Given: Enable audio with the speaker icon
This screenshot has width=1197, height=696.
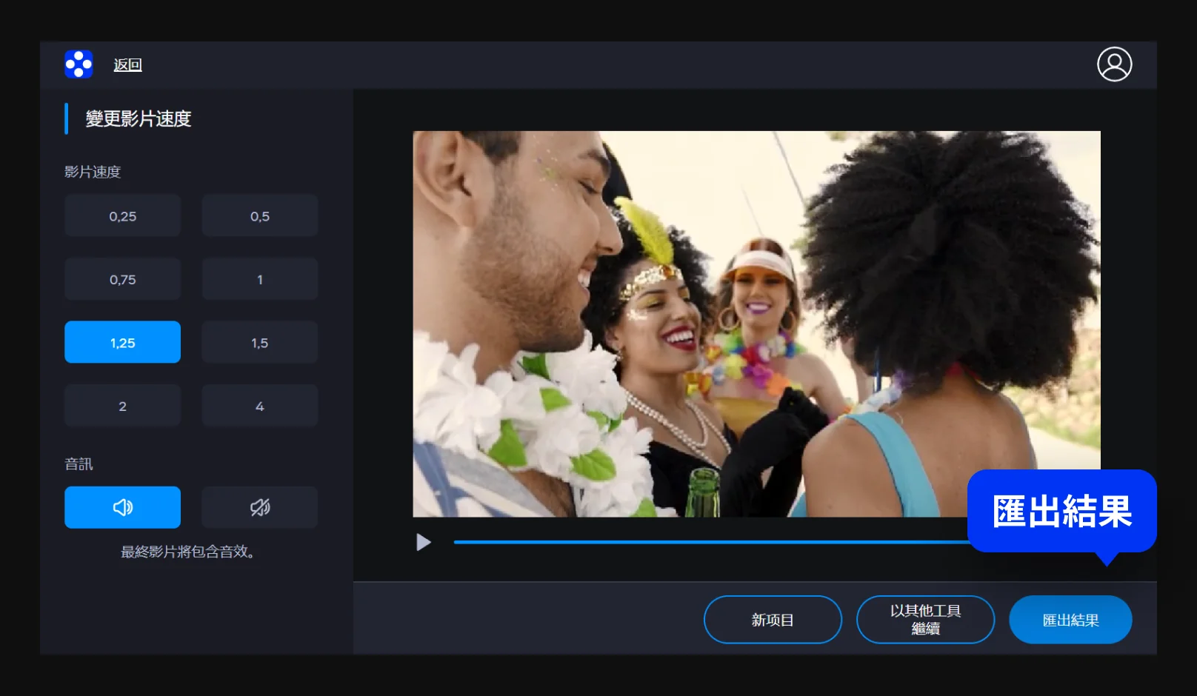Looking at the screenshot, I should pyautogui.click(x=122, y=507).
